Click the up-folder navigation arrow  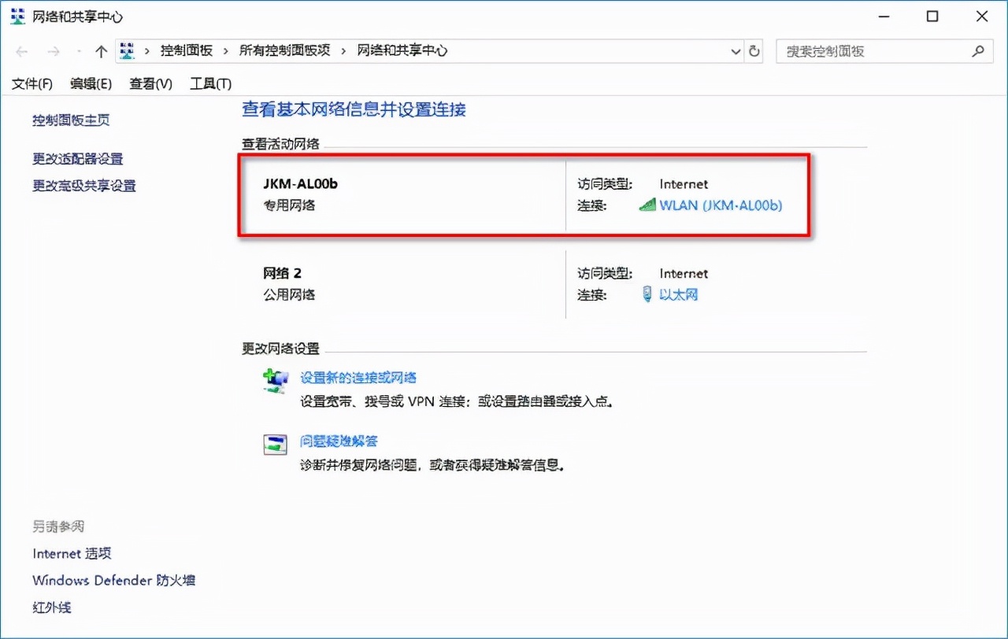pyautogui.click(x=101, y=51)
